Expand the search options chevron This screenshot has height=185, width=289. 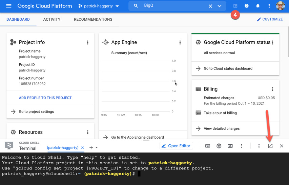click(x=219, y=6)
